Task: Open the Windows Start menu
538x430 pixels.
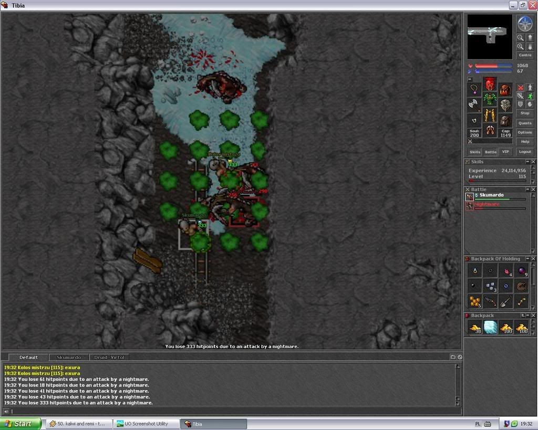Action: point(20,424)
